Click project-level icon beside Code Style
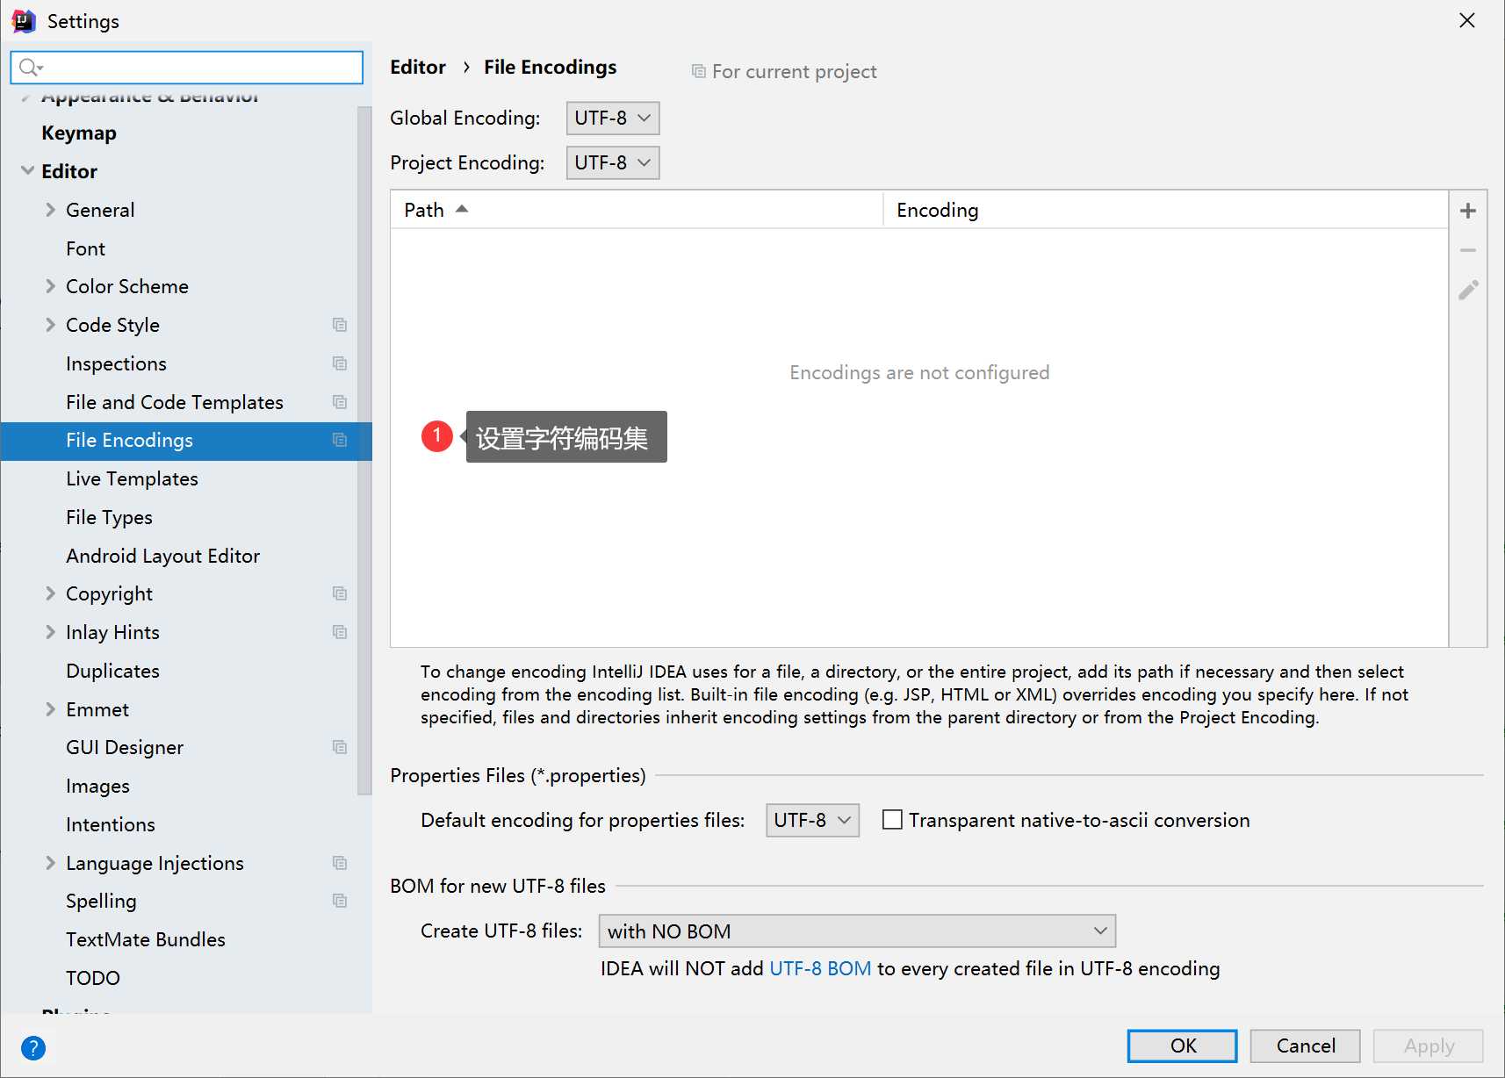 click(x=340, y=325)
